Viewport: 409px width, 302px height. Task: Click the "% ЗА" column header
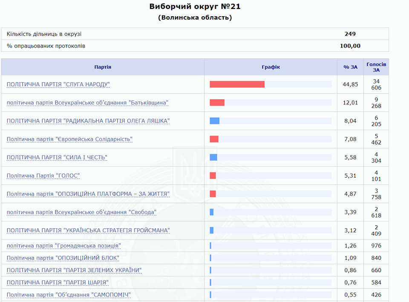click(x=350, y=67)
